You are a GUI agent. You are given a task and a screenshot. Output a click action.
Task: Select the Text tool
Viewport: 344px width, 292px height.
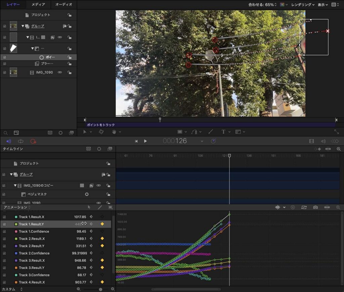(223, 132)
